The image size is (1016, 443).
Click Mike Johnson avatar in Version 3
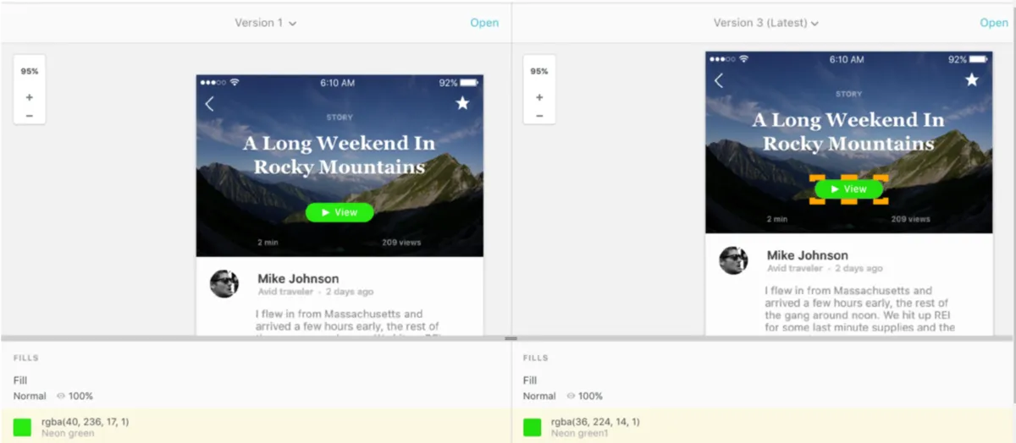coord(733,260)
